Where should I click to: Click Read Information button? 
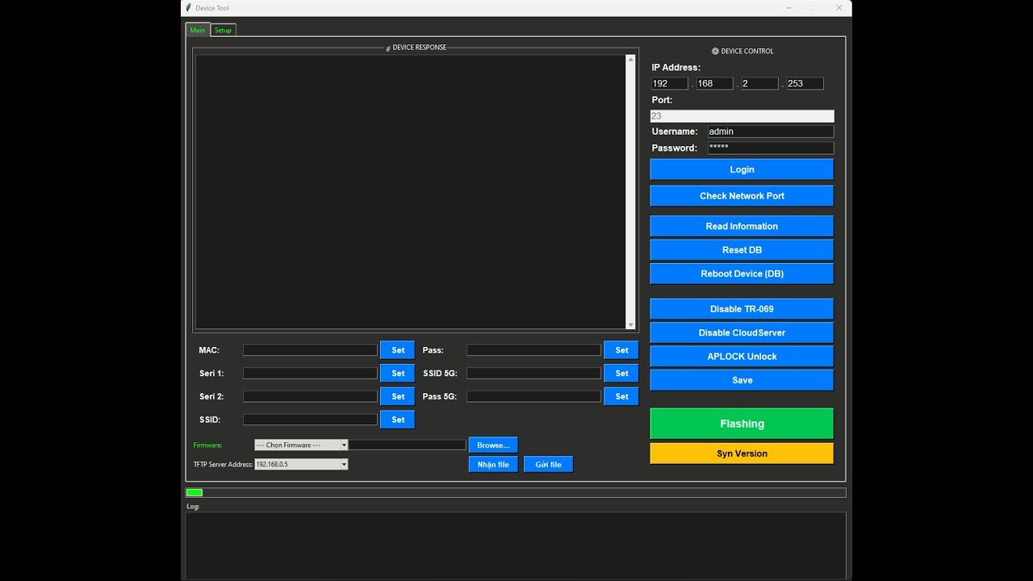click(x=742, y=227)
